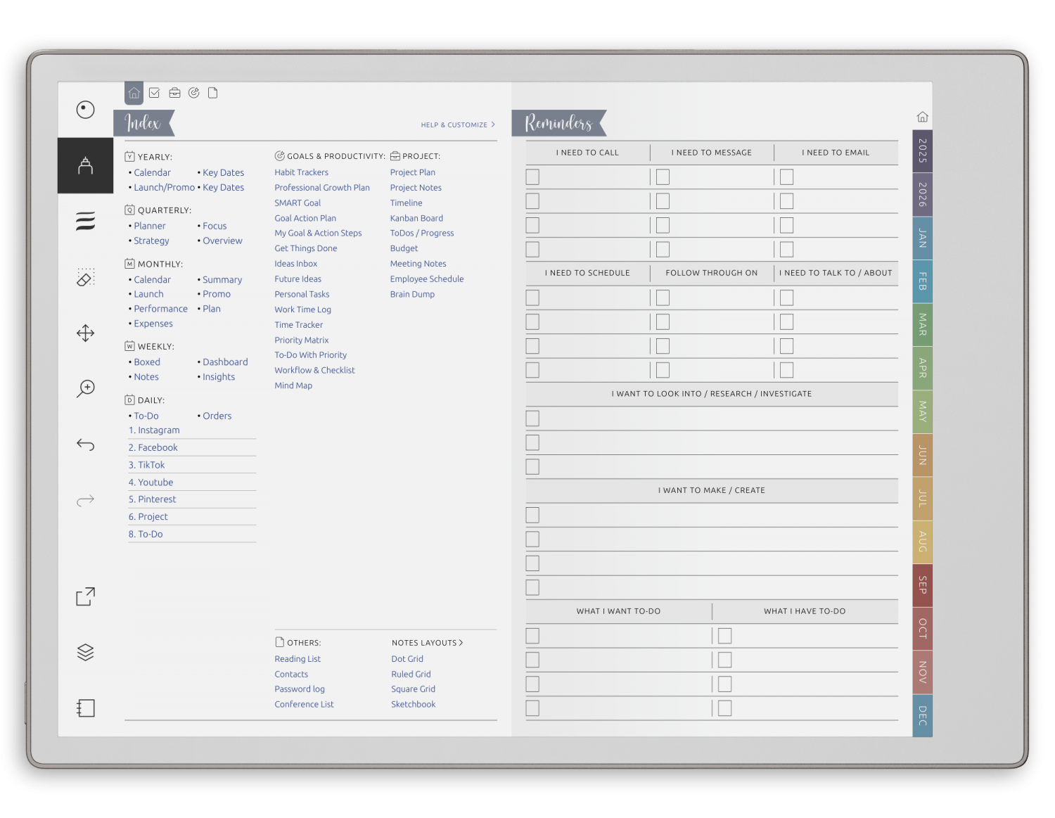Image resolution: width=1055 pixels, height=818 pixels.
Task: Check first box under I Want To Make / Create
Action: click(x=532, y=515)
